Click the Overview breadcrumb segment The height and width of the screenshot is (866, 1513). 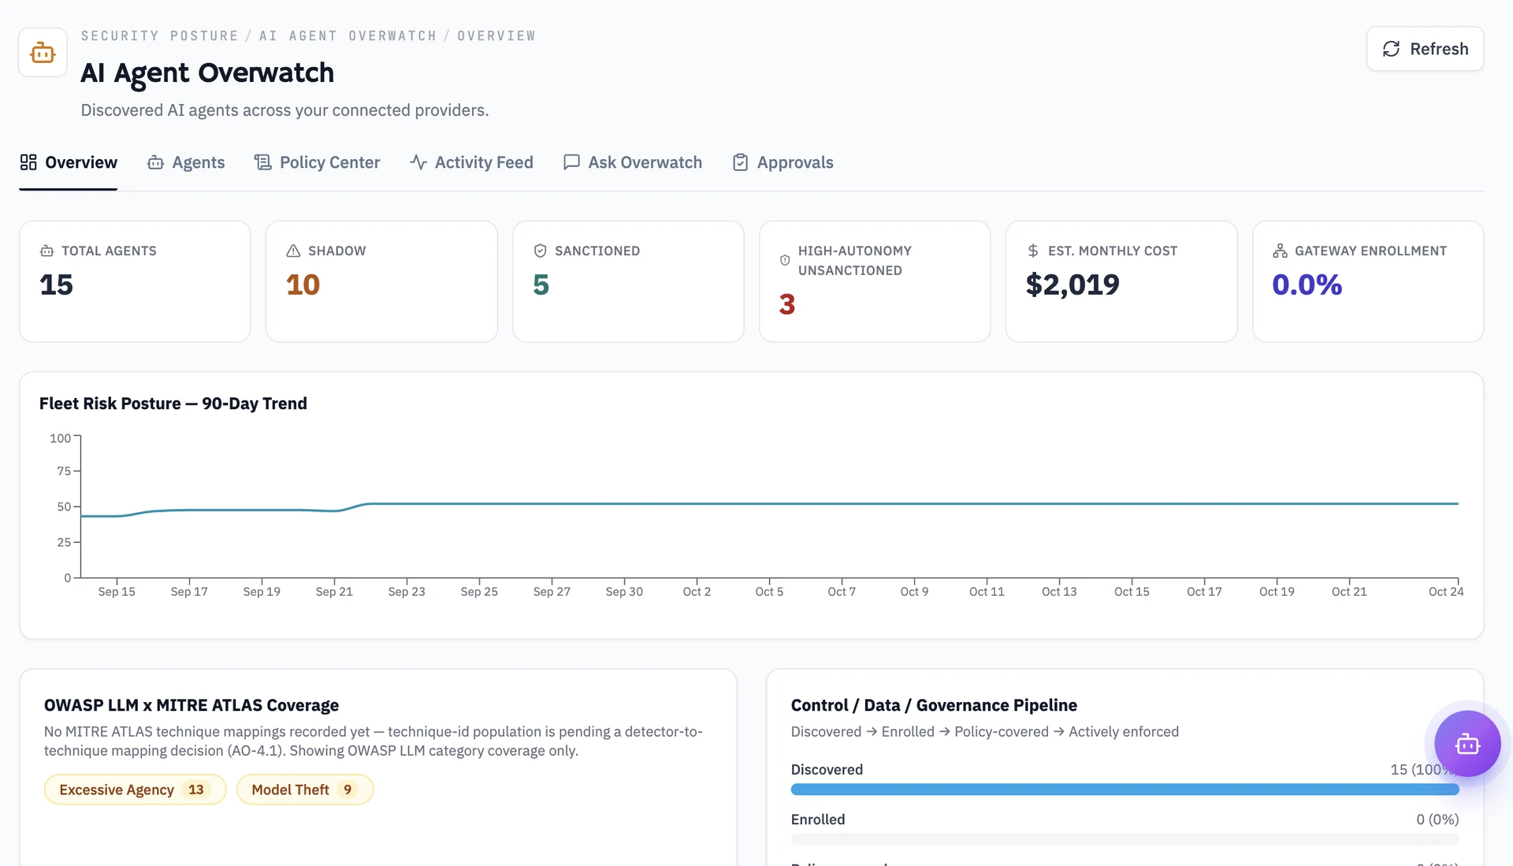(496, 36)
